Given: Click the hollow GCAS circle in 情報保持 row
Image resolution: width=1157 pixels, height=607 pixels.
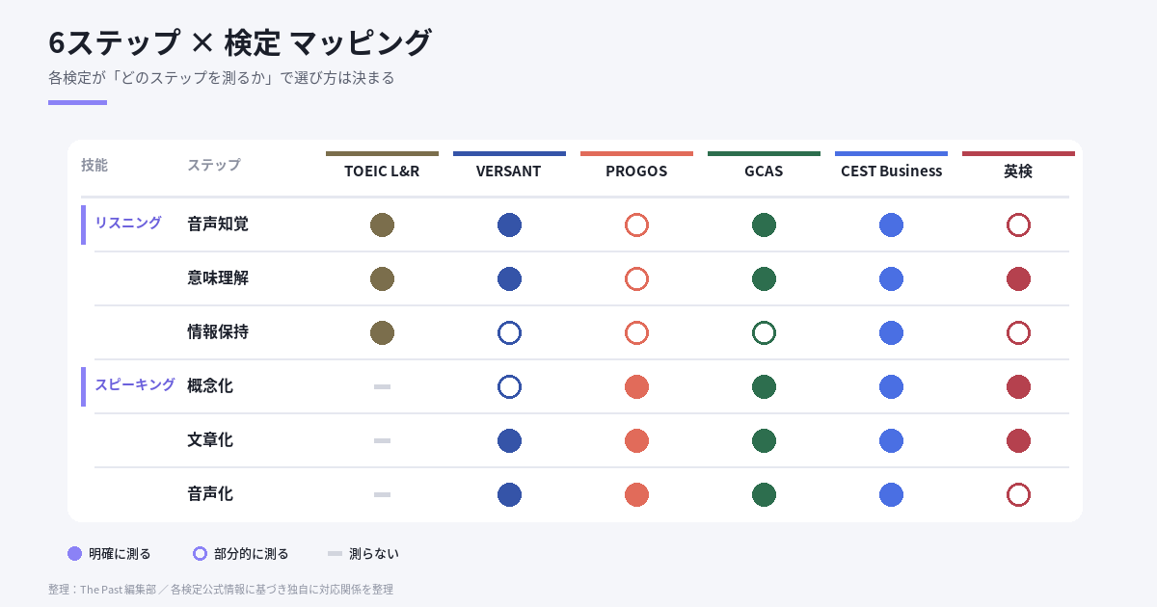Looking at the screenshot, I should tap(764, 332).
